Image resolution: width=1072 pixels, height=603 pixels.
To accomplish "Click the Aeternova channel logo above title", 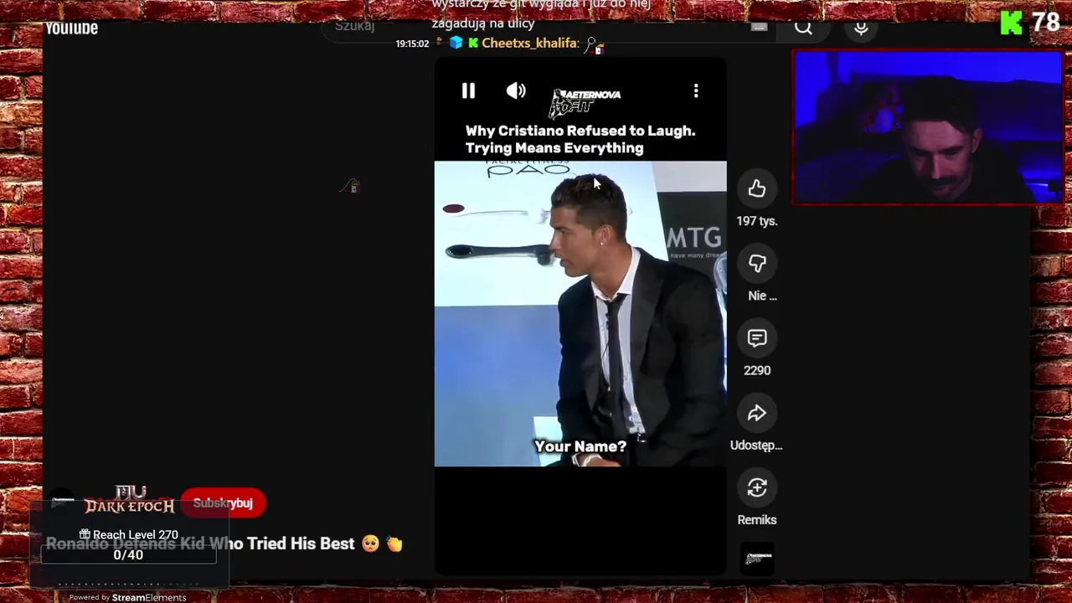I will (x=585, y=101).
